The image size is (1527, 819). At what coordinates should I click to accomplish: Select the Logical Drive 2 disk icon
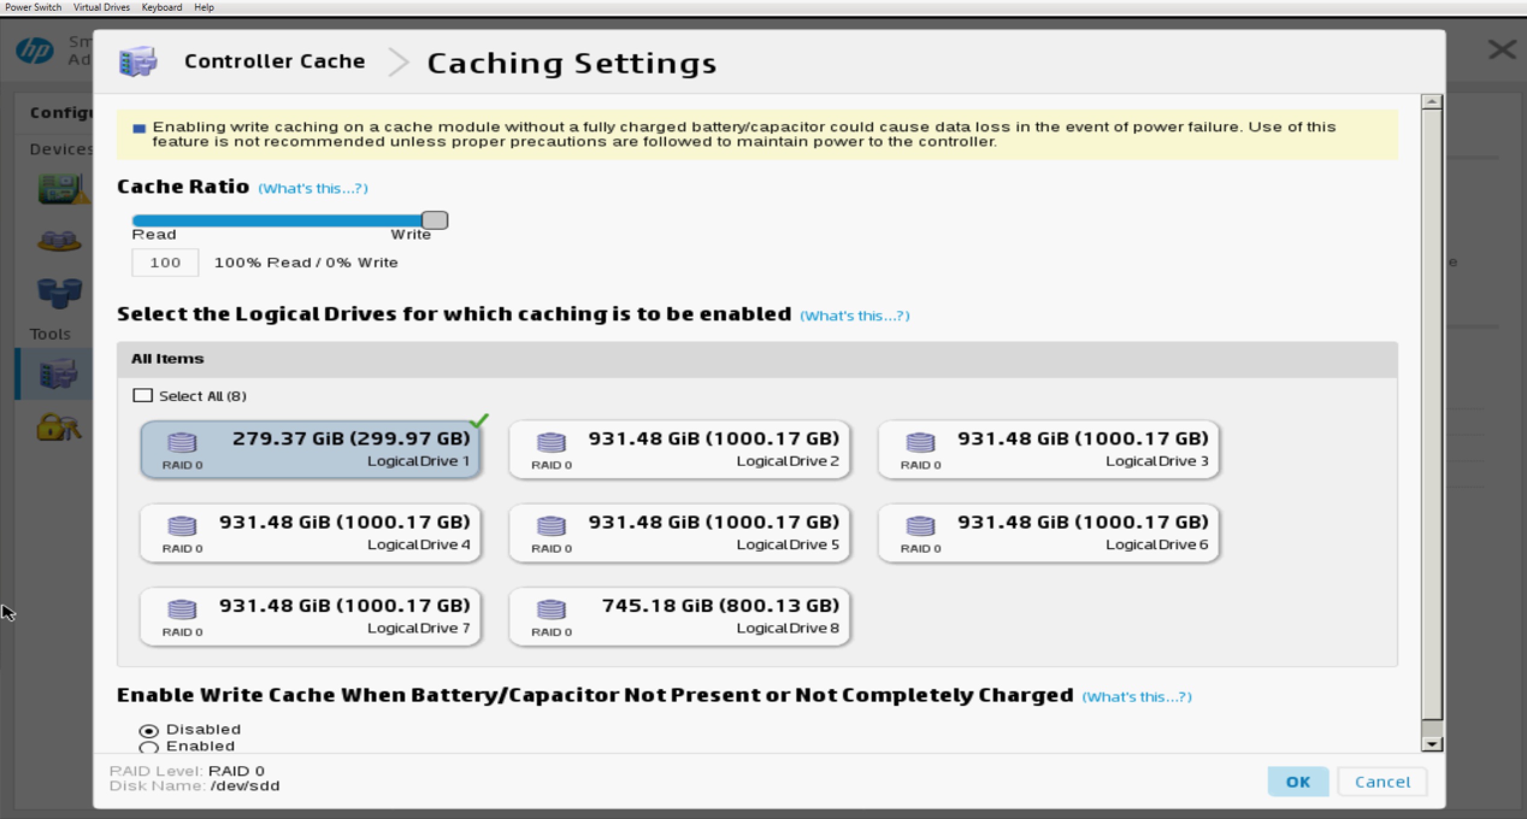(x=551, y=443)
